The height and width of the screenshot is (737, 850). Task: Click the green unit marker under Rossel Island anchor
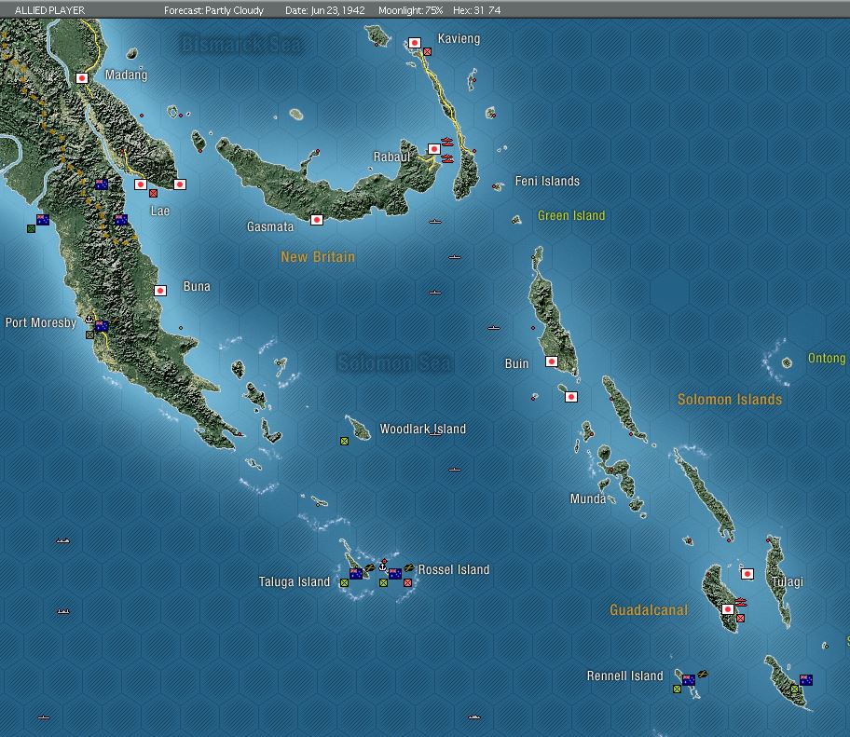pyautogui.click(x=383, y=583)
